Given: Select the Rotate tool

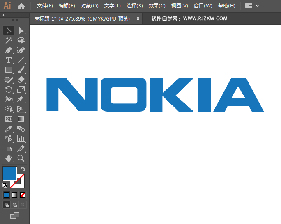Looking at the screenshot, I should coord(9,89).
